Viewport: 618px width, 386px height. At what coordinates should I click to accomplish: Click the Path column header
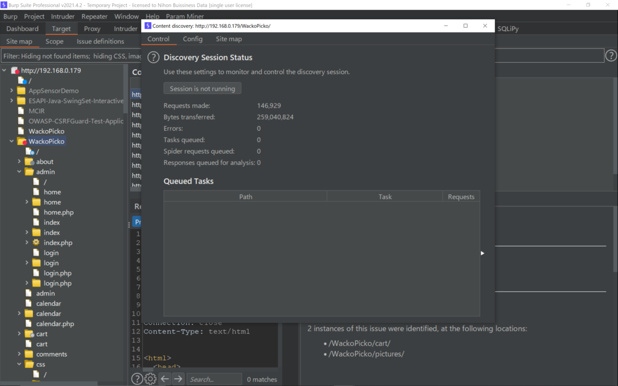pos(246,197)
